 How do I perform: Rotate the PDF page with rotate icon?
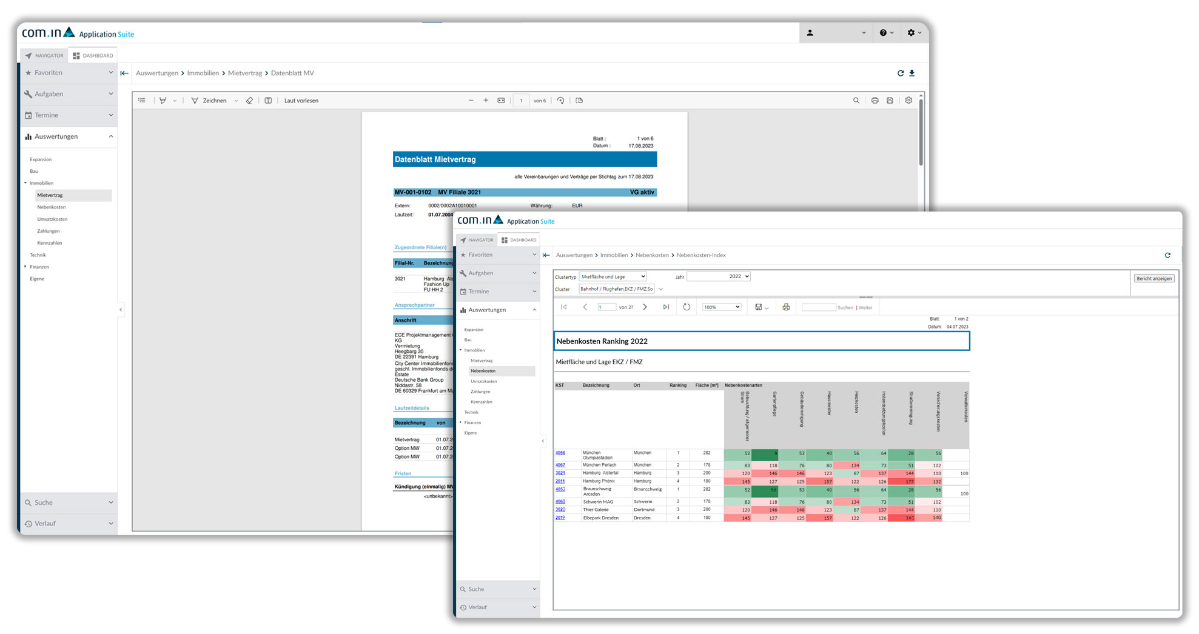560,101
